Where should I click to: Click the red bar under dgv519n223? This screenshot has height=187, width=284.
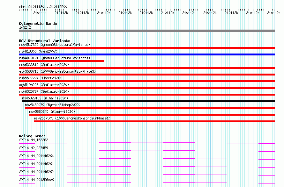tap(147, 88)
